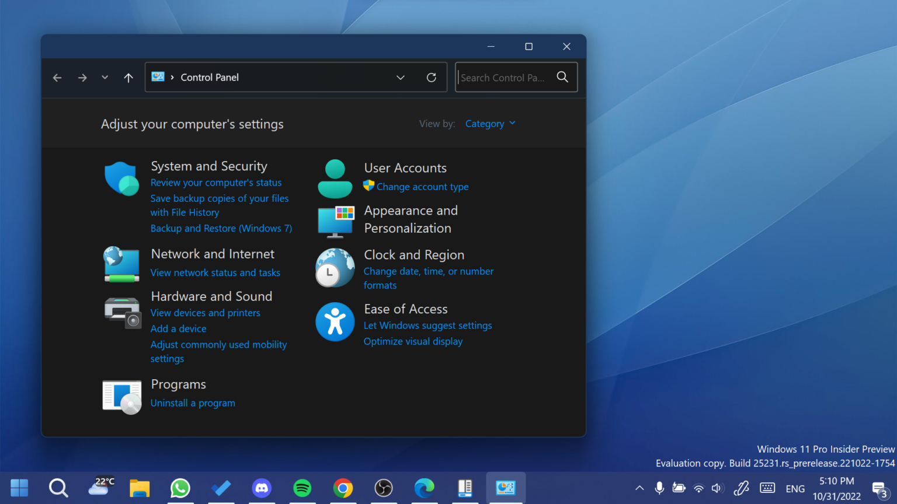Screen dimensions: 897x504
Task: Expand the address bar dropdown arrow
Action: 401,77
